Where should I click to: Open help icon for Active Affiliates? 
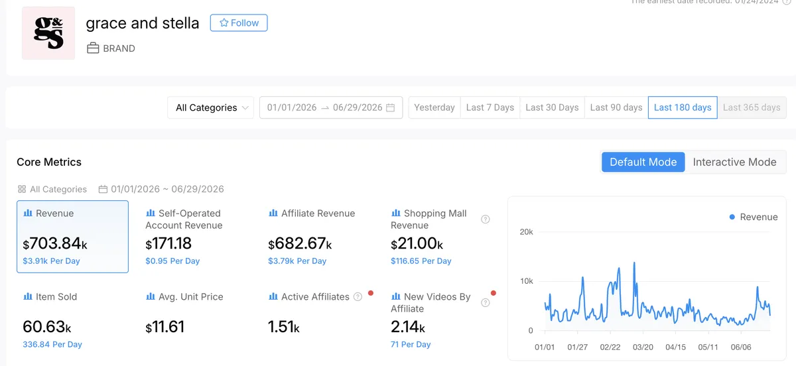(358, 297)
